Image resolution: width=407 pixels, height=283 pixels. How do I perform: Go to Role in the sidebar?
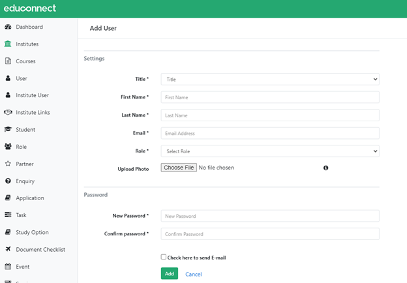(21, 146)
